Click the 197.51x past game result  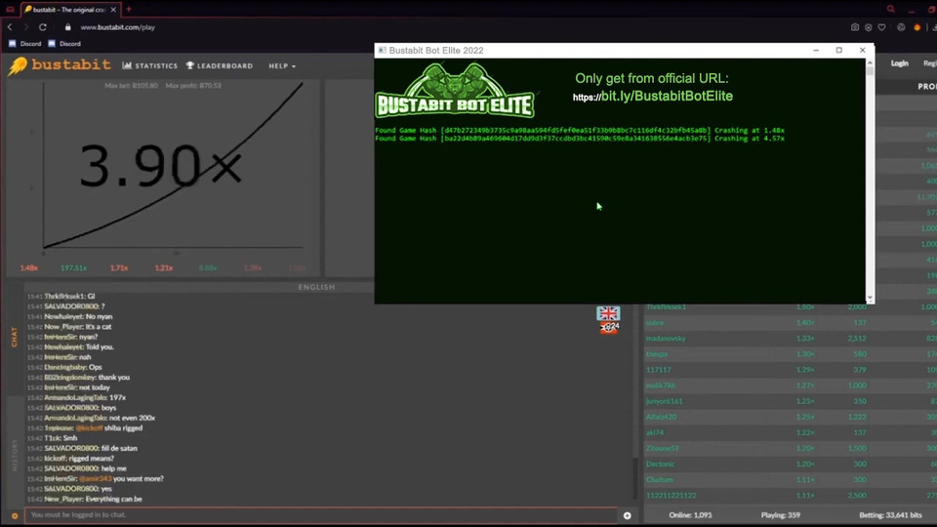tap(73, 267)
